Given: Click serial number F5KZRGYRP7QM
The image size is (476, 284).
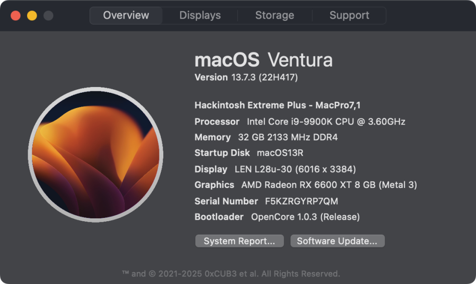Looking at the screenshot, I should click(301, 201).
